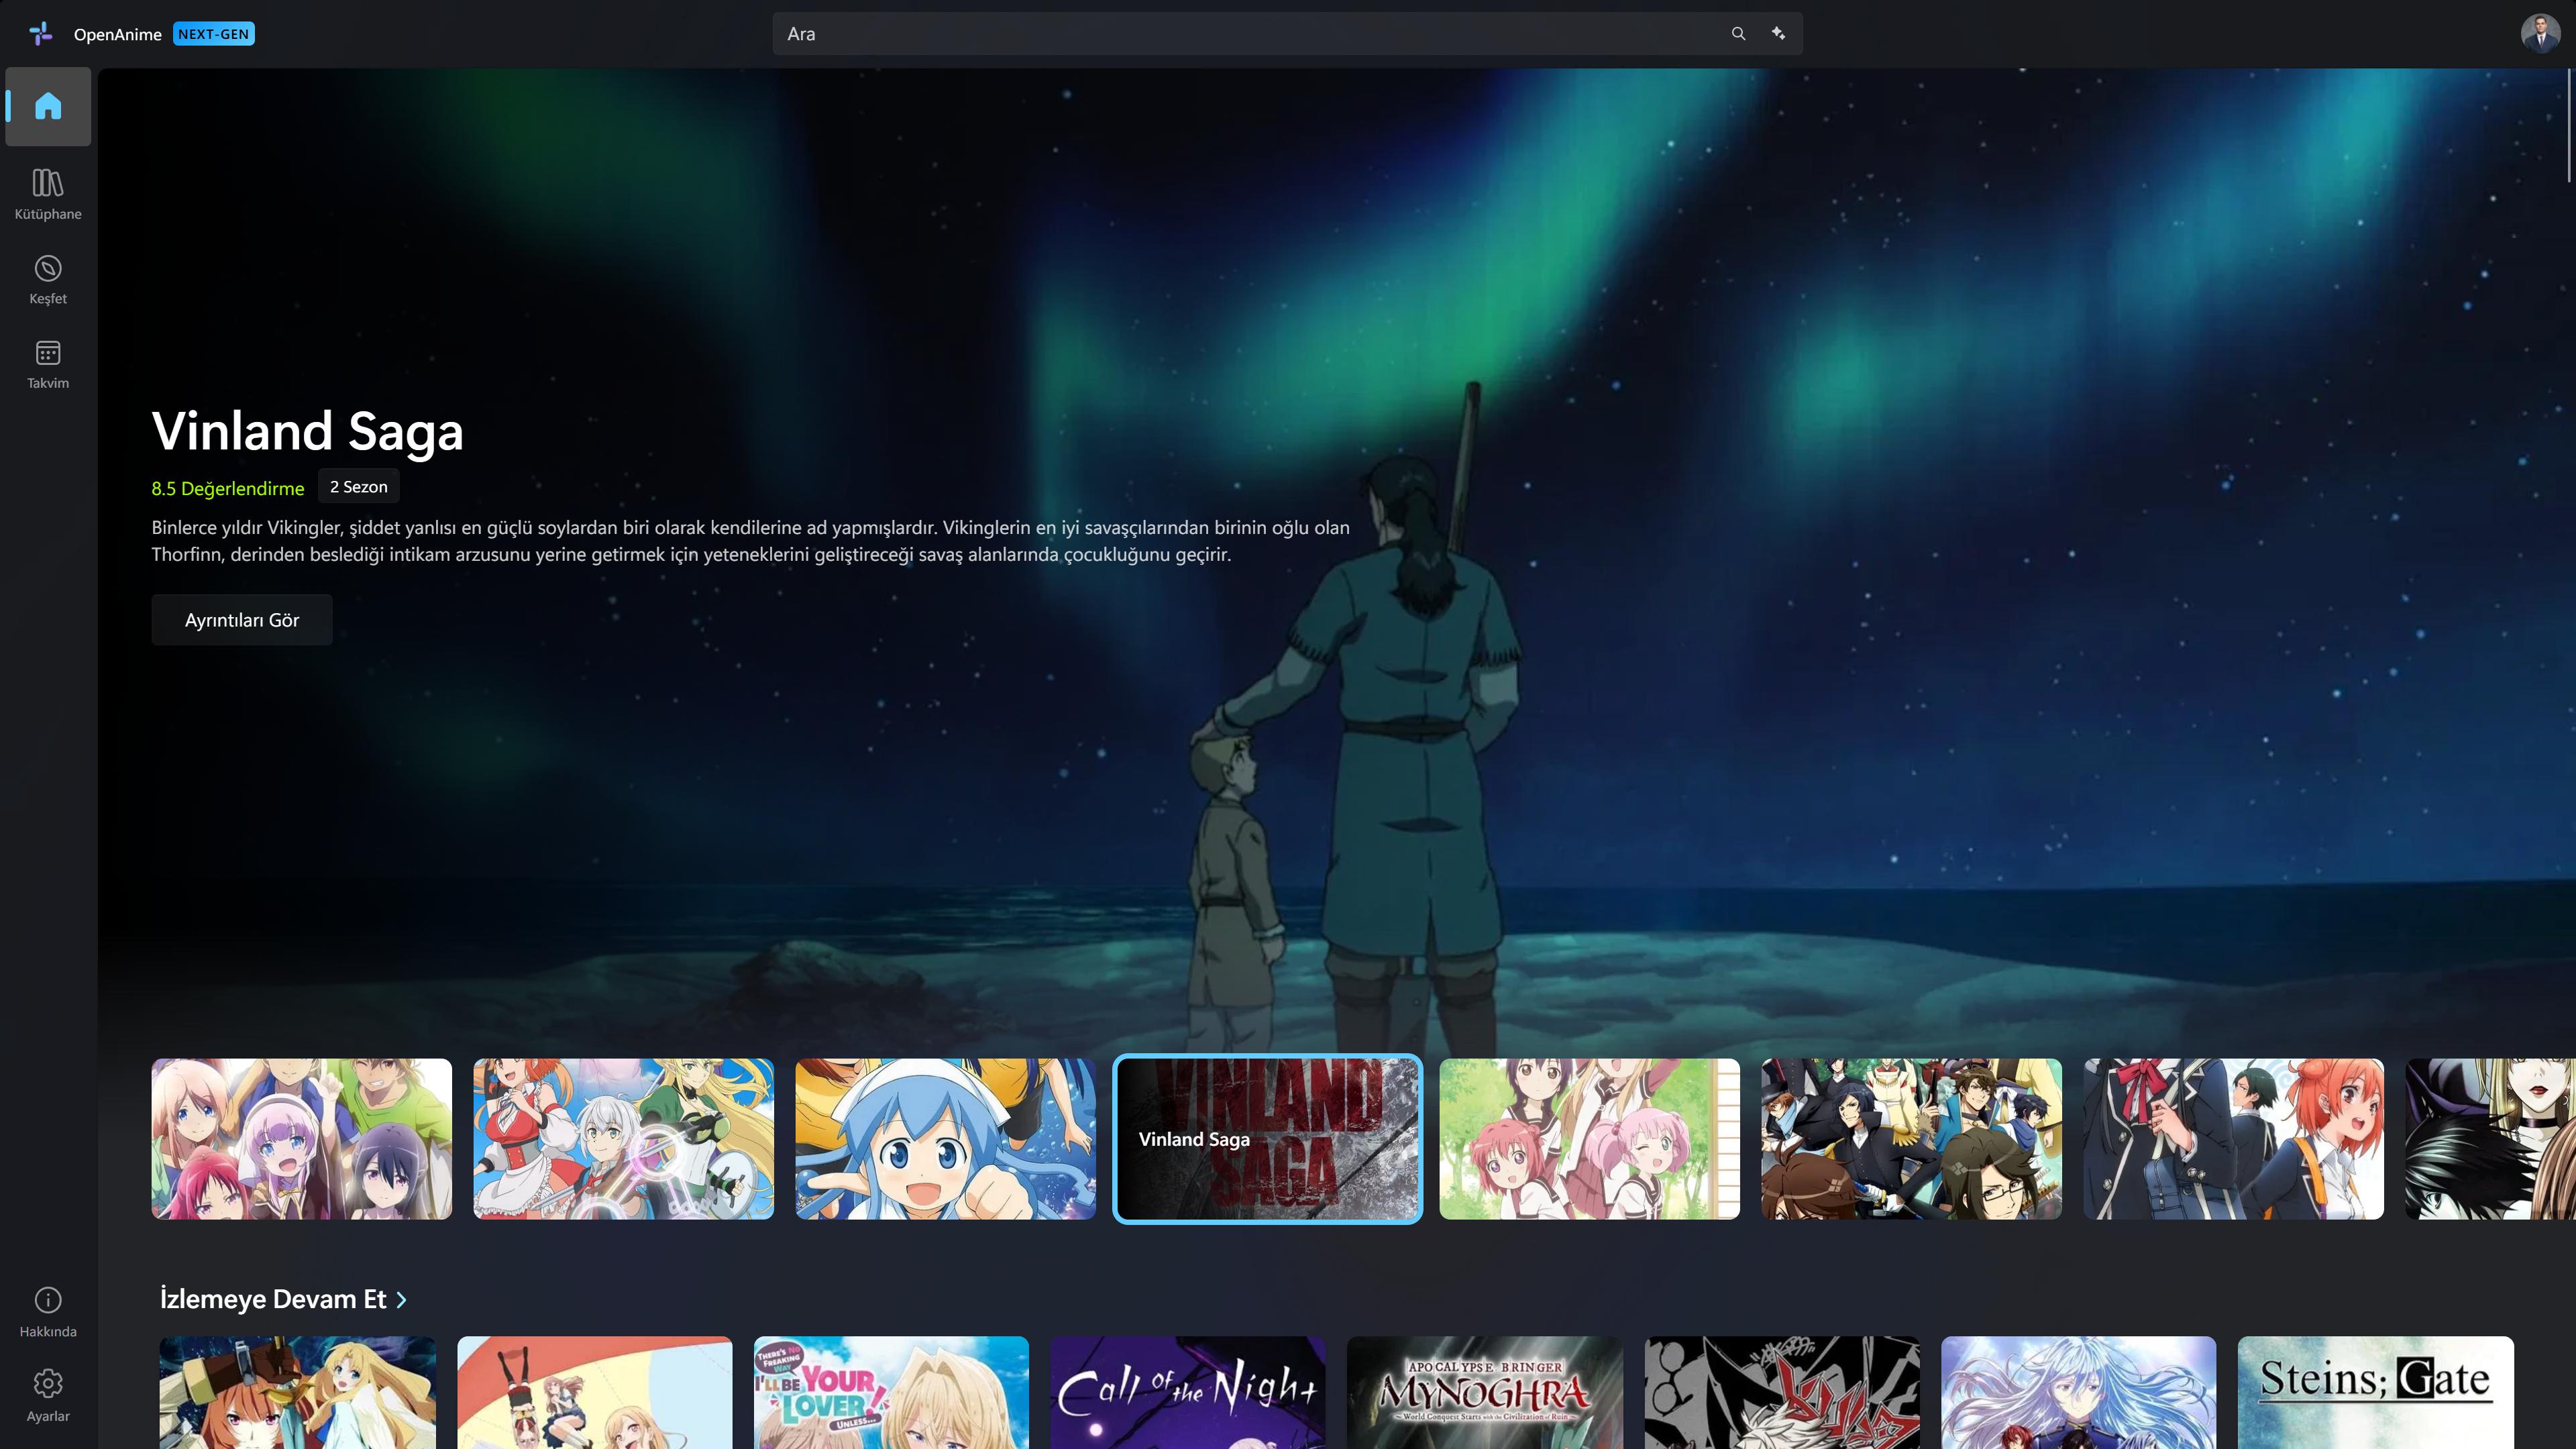Click the OpenAnime title text
This screenshot has height=1449, width=2576.
point(118,34)
